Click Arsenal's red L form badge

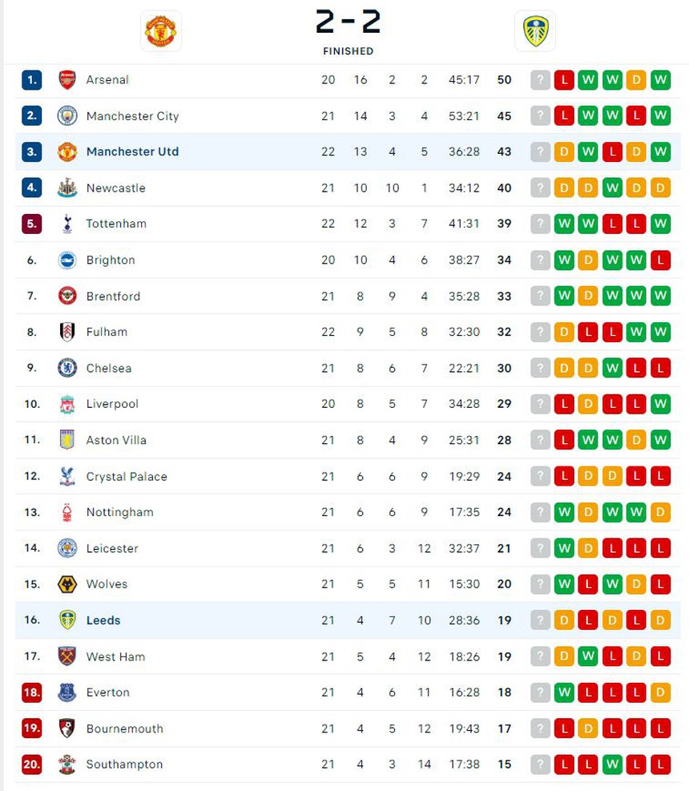pos(564,80)
